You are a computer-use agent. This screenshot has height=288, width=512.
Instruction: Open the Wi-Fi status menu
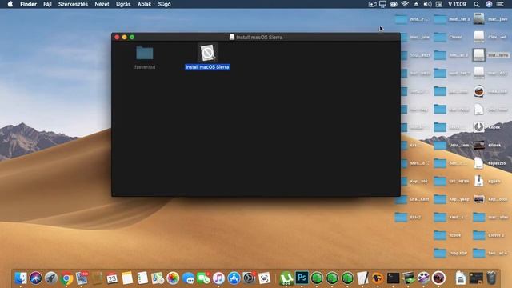coord(405,4)
